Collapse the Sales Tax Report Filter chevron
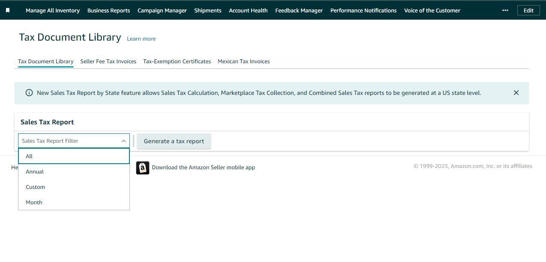546x262 pixels. (x=123, y=141)
